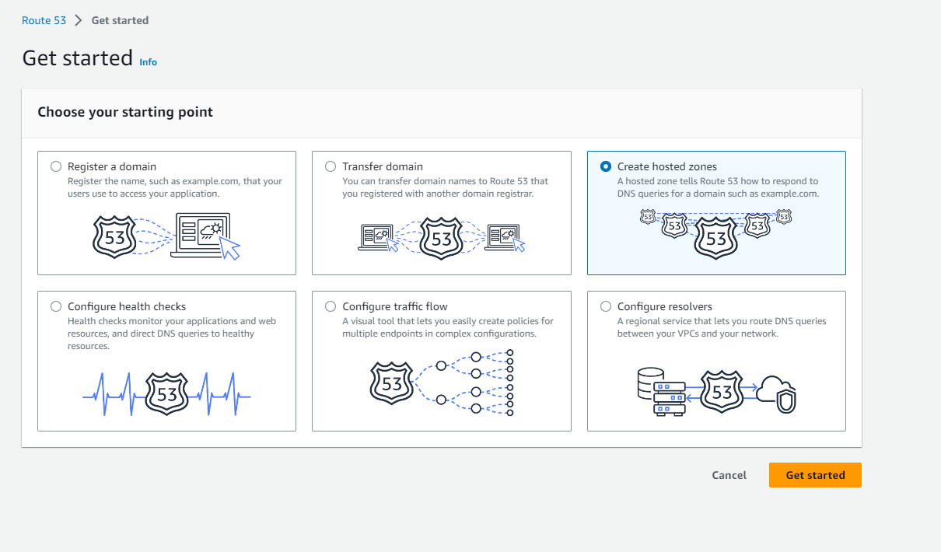The width and height of the screenshot is (941, 552).
Task: Select the Configure traffic flow radio button
Action: click(331, 306)
